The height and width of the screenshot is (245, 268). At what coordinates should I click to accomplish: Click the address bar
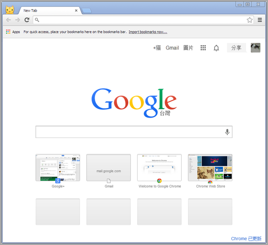[x=143, y=20]
